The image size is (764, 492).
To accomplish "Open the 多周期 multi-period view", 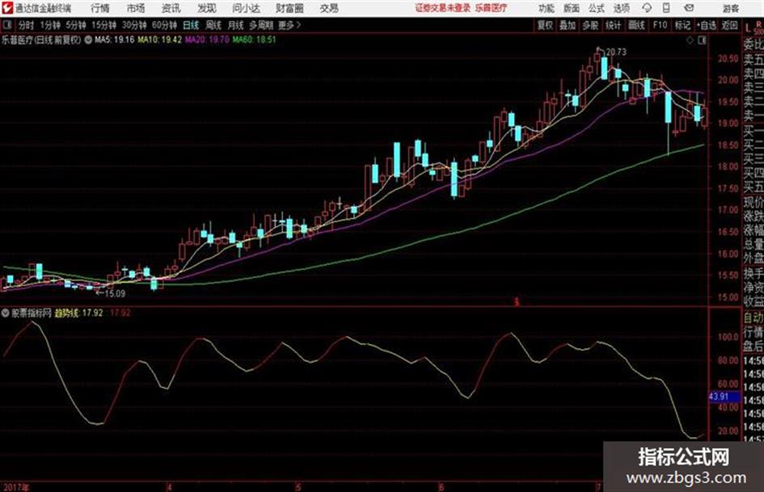I will pyautogui.click(x=261, y=25).
